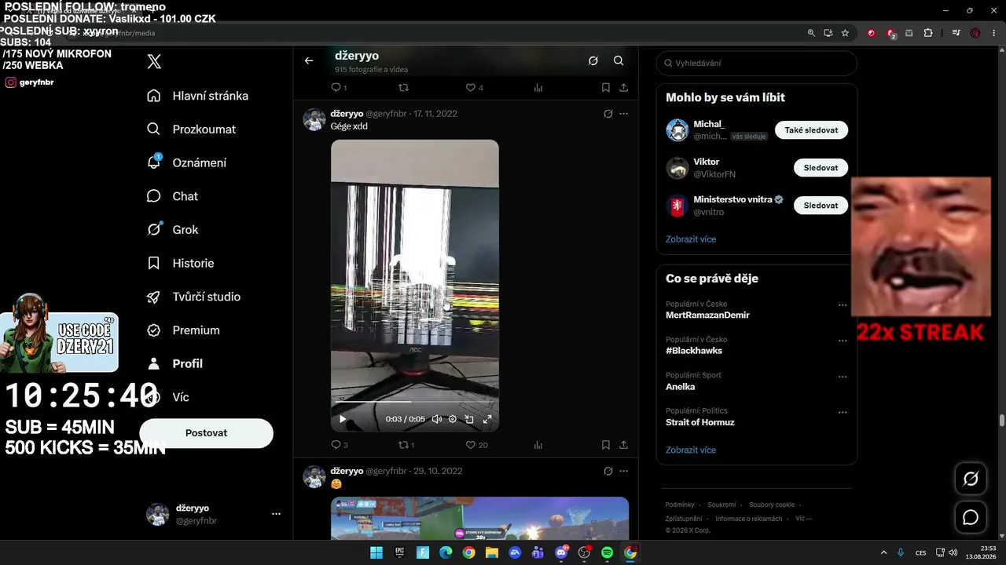Image resolution: width=1006 pixels, height=565 pixels.
Task: Like the top post with 4 likes
Action: click(x=475, y=88)
